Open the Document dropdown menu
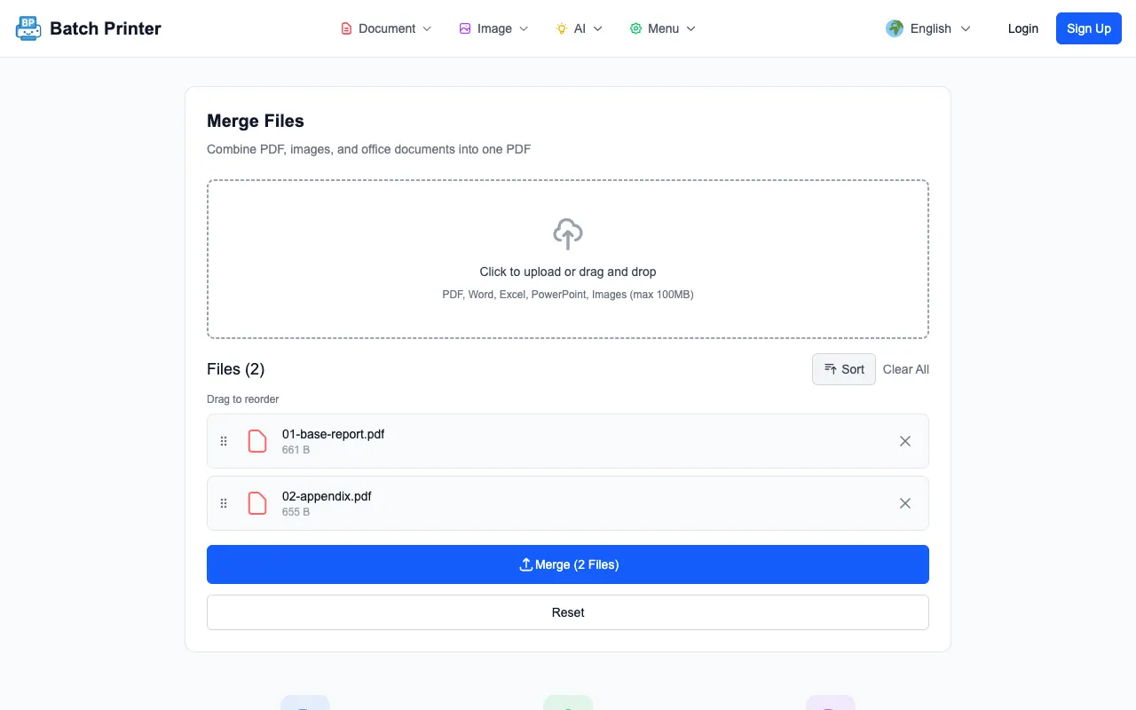 [x=387, y=28]
